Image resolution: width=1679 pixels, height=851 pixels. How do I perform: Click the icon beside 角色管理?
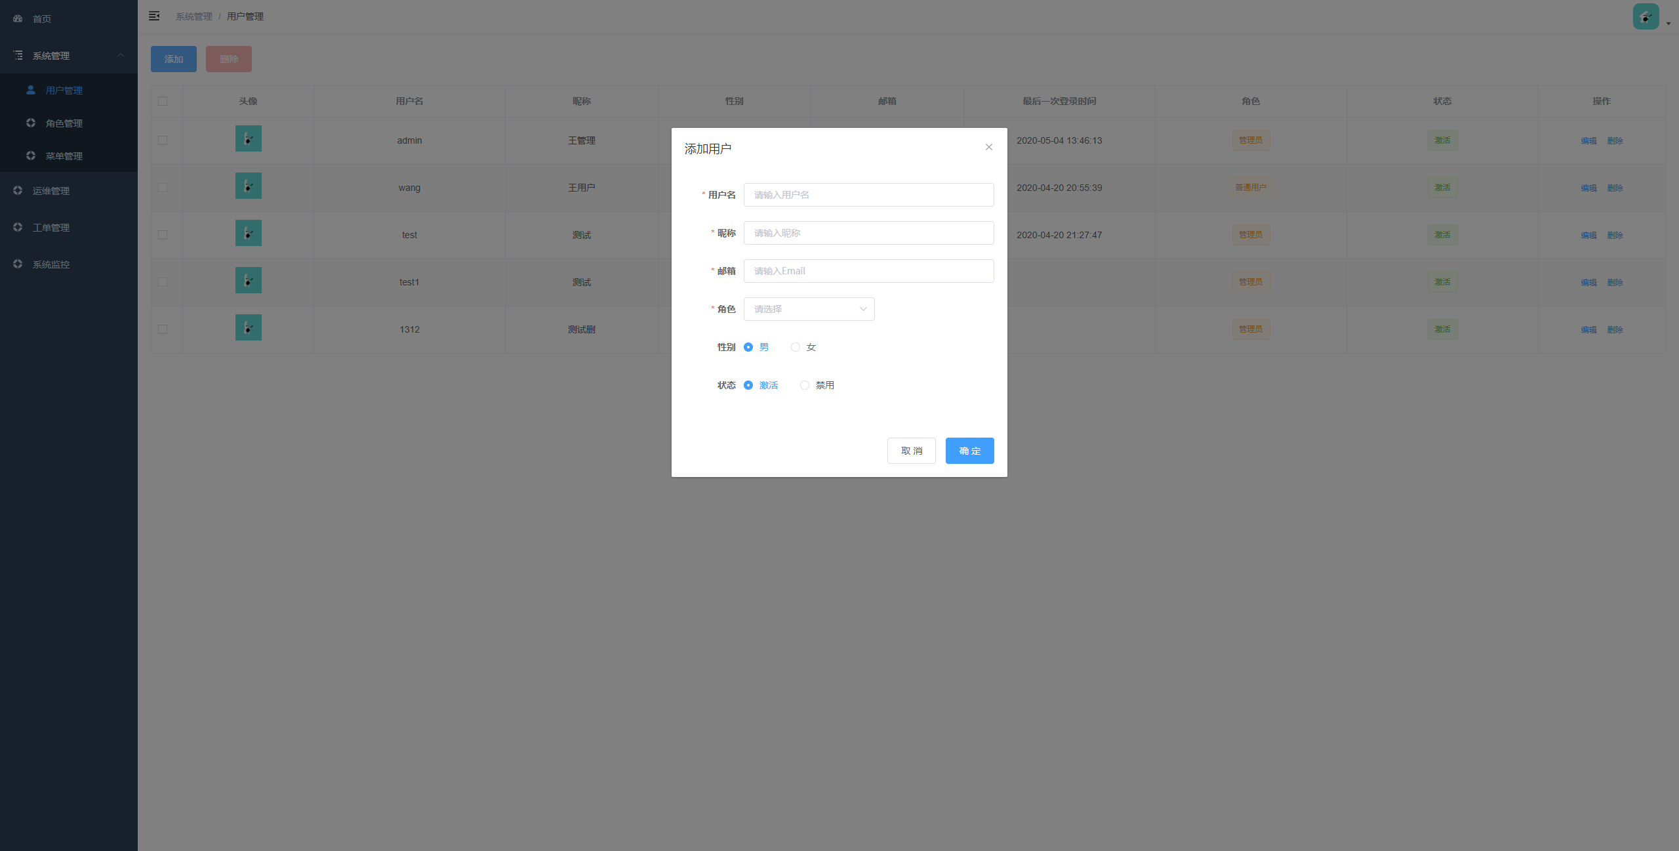pyautogui.click(x=31, y=123)
